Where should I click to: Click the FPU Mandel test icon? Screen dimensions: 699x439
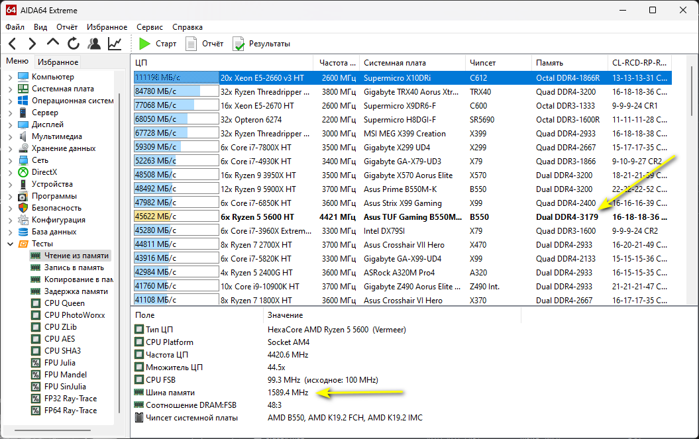(36, 375)
